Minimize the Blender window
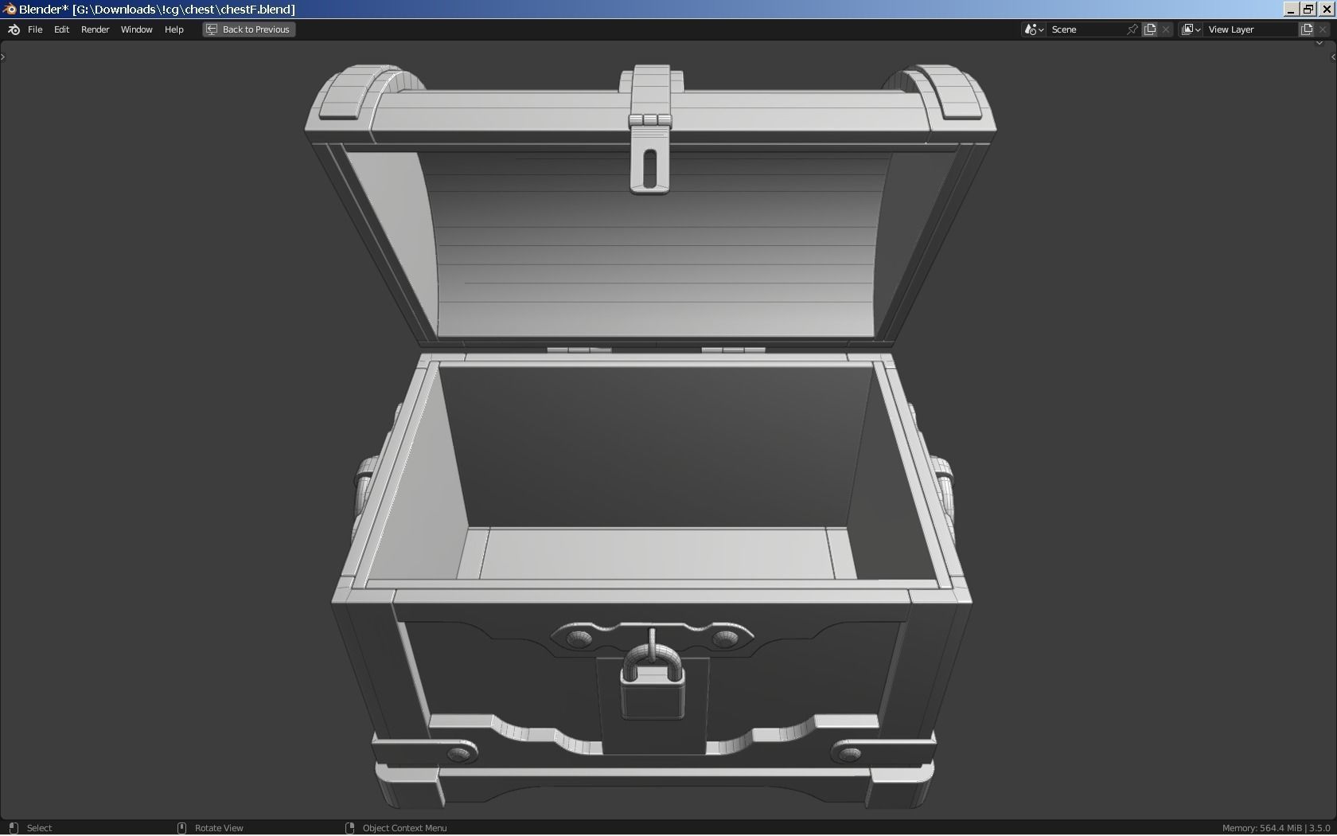1337x836 pixels. coord(1291,9)
